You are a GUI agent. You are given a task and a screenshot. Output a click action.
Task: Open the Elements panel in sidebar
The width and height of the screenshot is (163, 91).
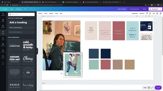[x=3, y=26]
